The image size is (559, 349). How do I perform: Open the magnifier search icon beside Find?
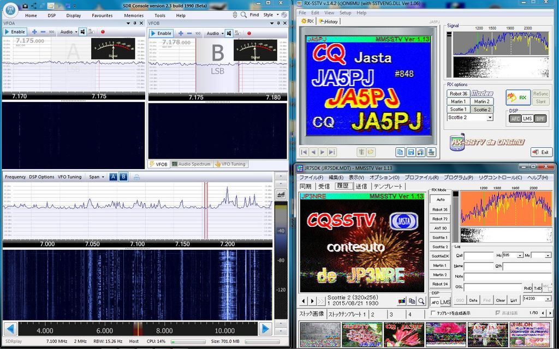[243, 15]
